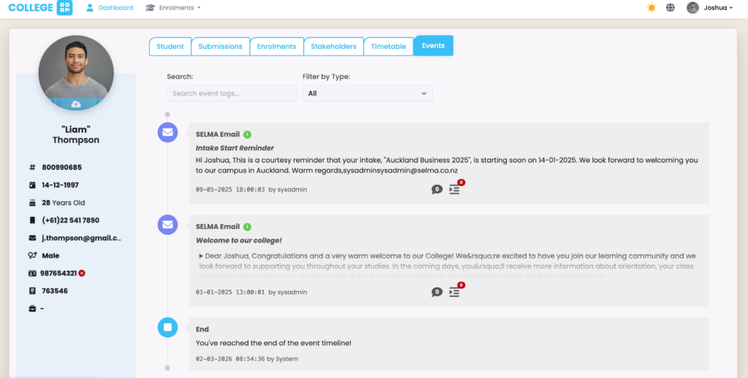The height and width of the screenshot is (378, 748).
Task: Open the Enrolments dropdown menu
Action: 173,8
